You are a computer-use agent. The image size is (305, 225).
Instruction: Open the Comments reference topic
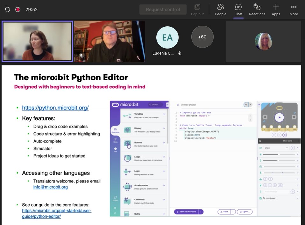click(x=144, y=201)
